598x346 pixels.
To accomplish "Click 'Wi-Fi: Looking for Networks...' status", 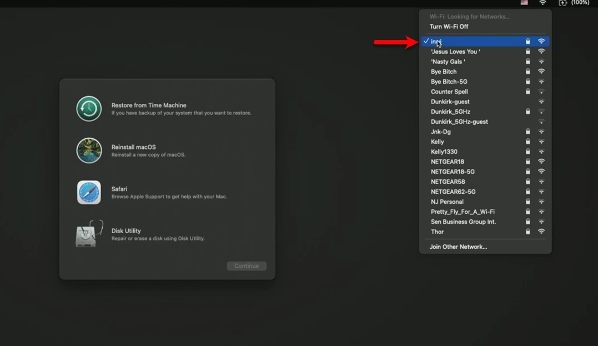I will point(470,17).
